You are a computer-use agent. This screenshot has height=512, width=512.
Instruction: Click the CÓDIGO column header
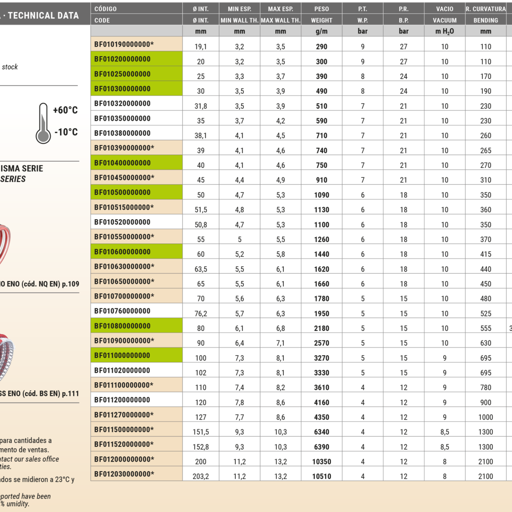106,9
